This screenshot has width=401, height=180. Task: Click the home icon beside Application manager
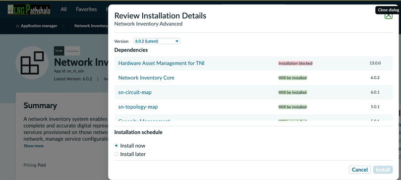pos(17,26)
